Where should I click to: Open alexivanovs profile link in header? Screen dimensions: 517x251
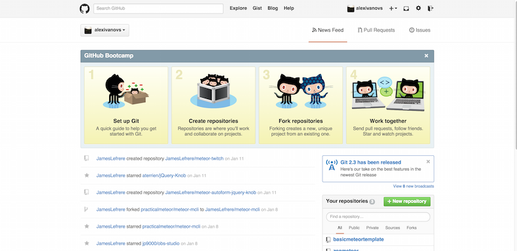click(x=369, y=8)
